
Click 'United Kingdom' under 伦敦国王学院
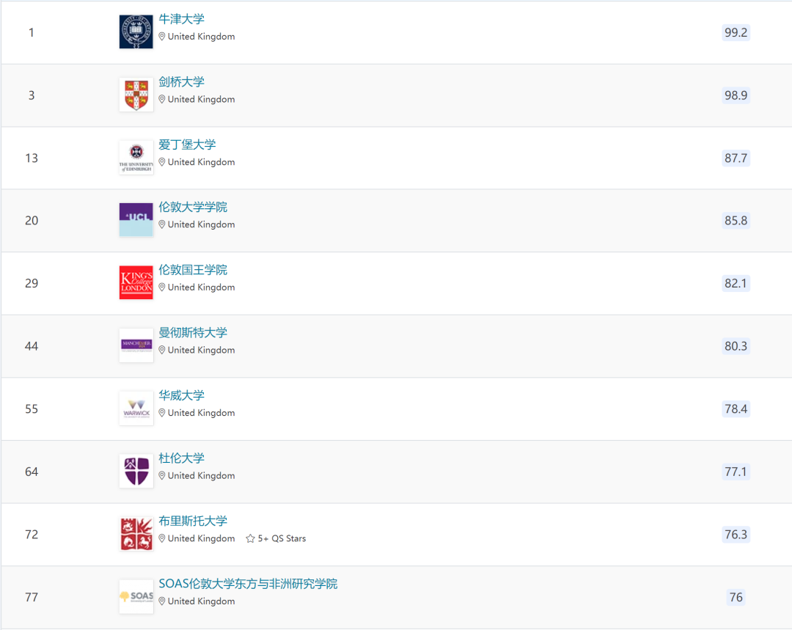click(x=201, y=287)
